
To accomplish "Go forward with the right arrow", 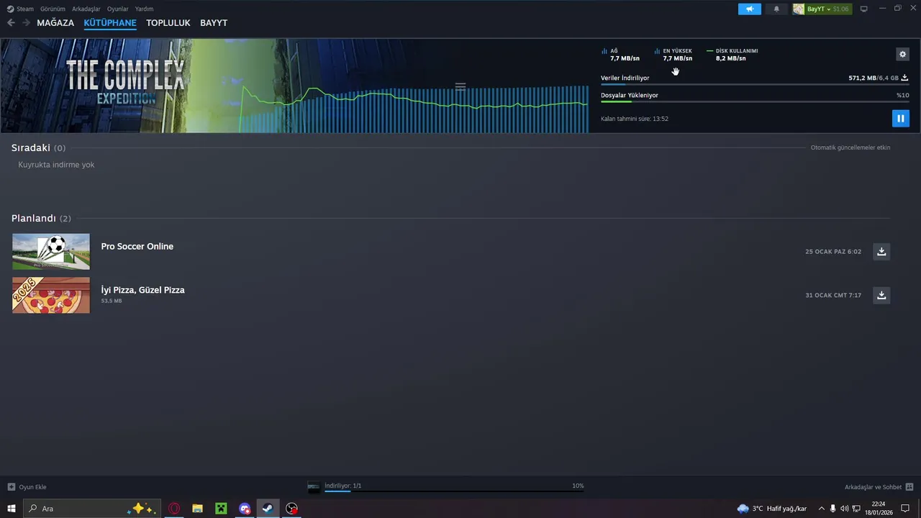I will tap(26, 23).
